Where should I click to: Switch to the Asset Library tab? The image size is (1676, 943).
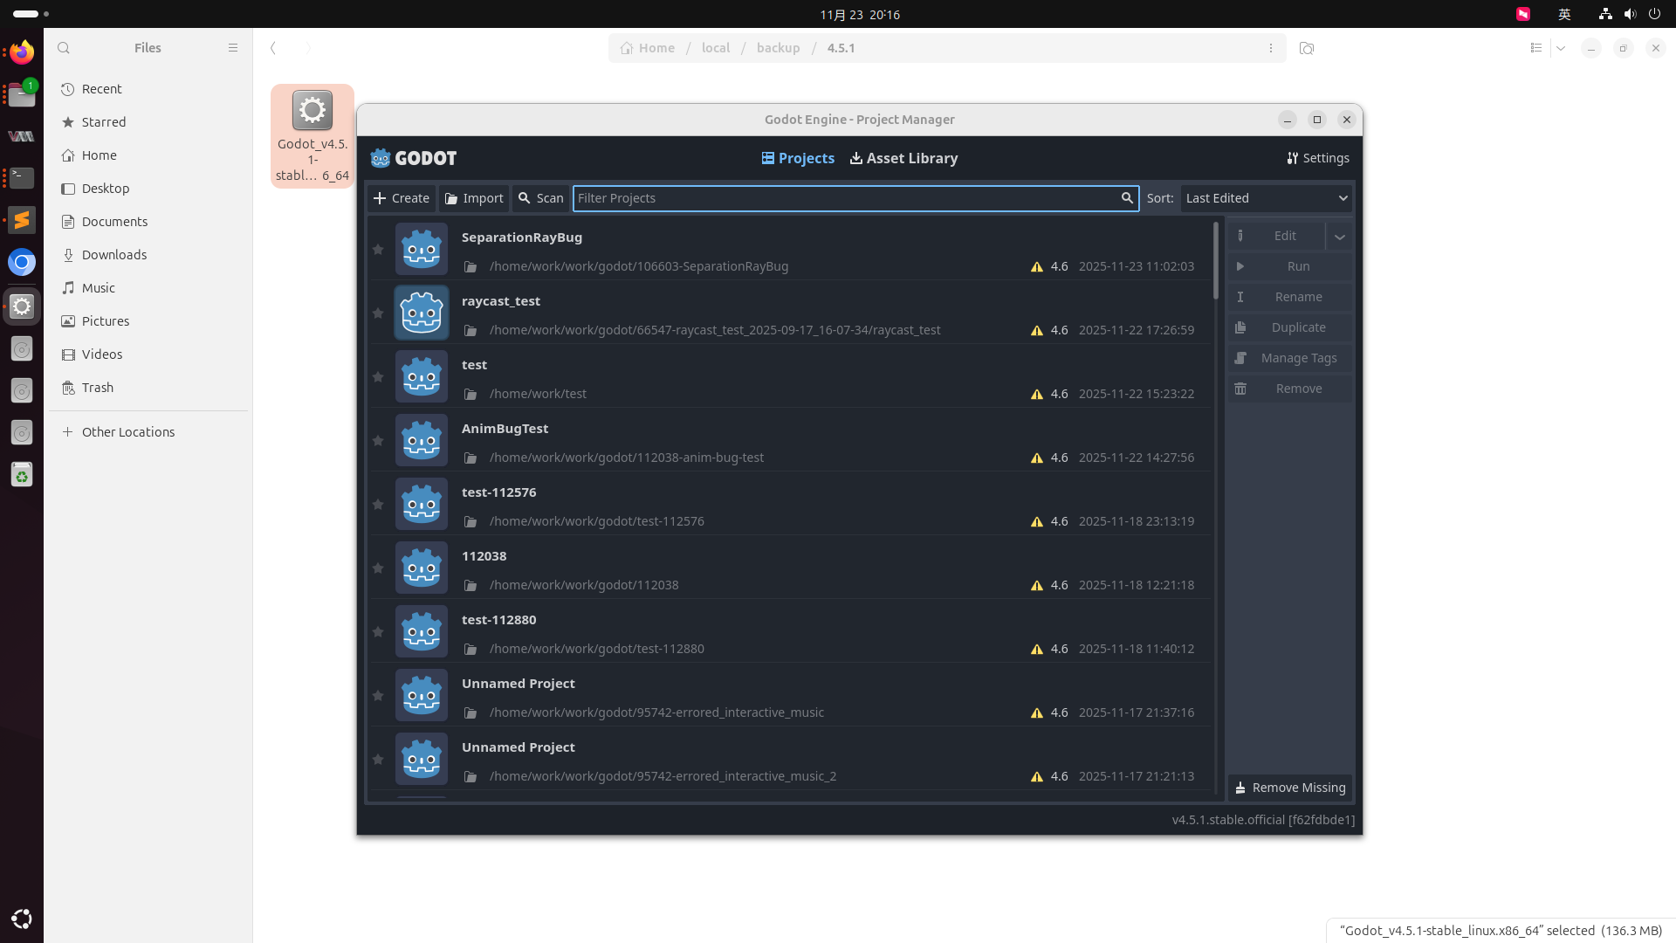[903, 158]
